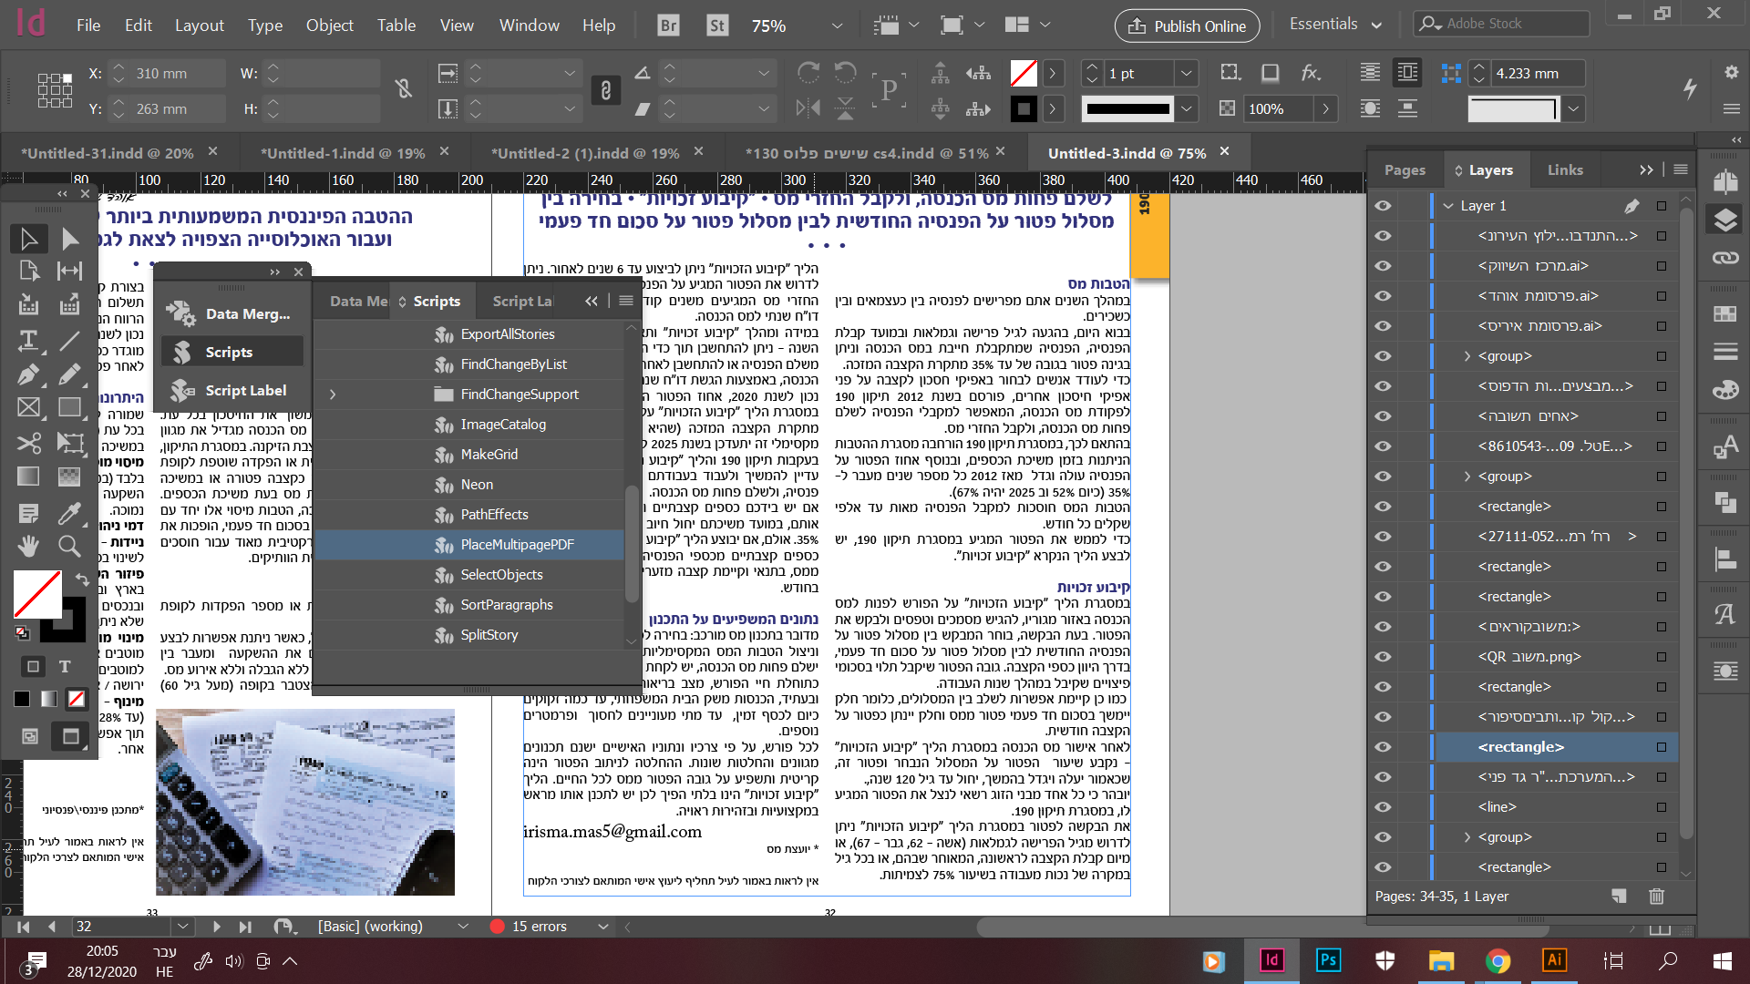Switch to the Links panel tab

[x=1564, y=170]
